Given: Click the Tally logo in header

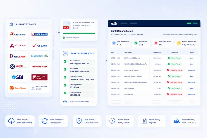Looking at the screenshot, I should [114, 23].
